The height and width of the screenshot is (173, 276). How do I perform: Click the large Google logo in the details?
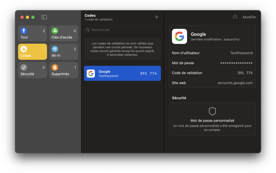click(179, 36)
